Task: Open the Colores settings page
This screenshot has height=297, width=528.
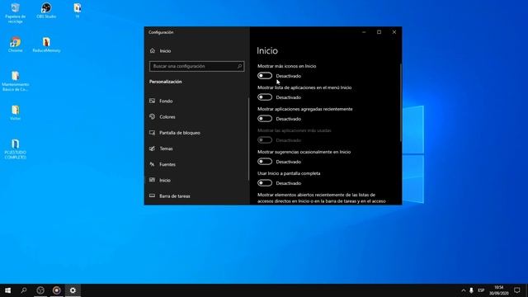Action: tap(167, 117)
